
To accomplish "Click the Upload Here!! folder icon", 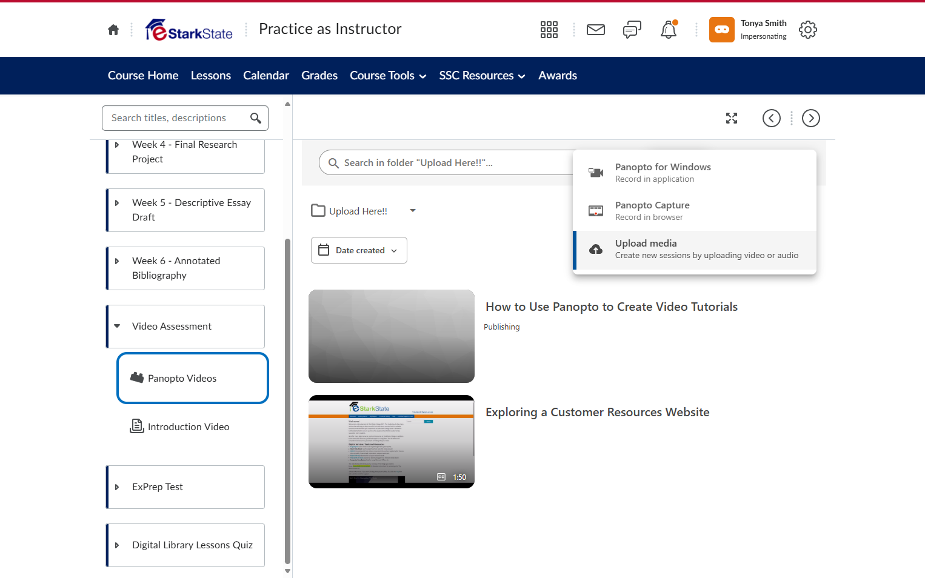I will point(318,210).
